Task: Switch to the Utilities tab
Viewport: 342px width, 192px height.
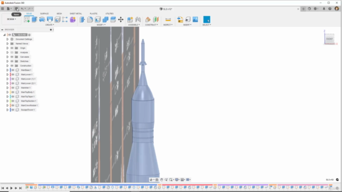Action: 109,13
